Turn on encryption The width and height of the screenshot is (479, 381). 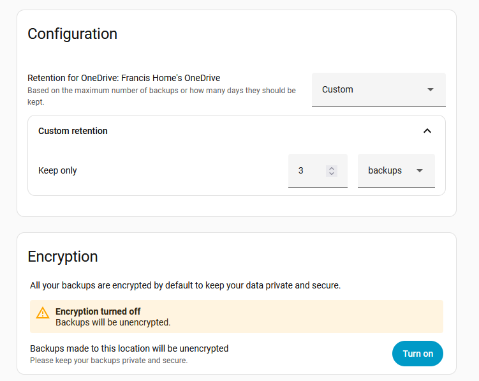click(418, 354)
